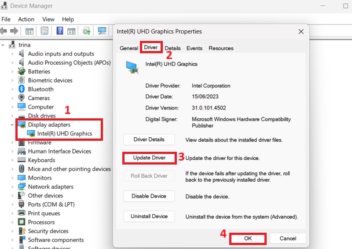Click the Audio inputs and outputs speaker icon
Image resolution: width=352 pixels, height=249 pixels.
(x=21, y=53)
